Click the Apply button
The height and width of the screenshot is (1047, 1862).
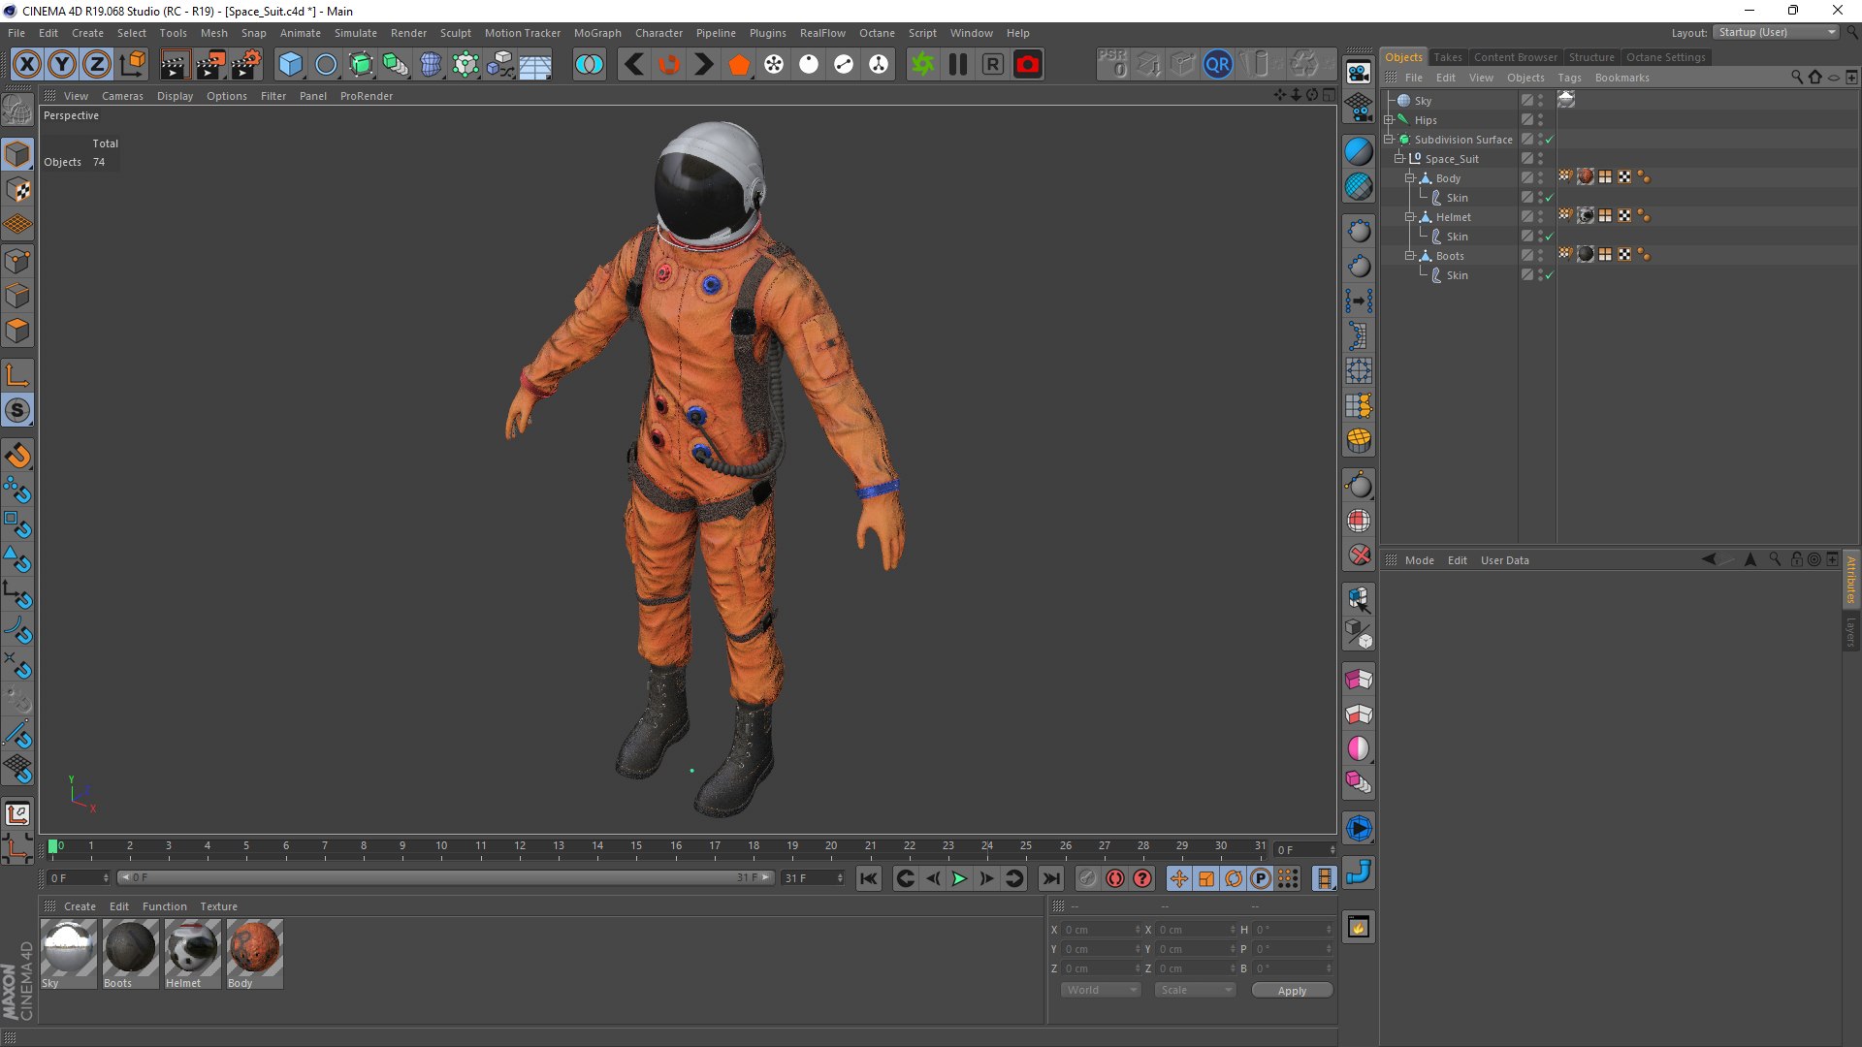click(1292, 990)
